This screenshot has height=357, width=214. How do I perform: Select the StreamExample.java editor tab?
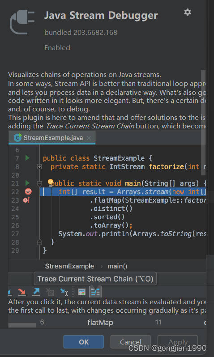point(52,138)
